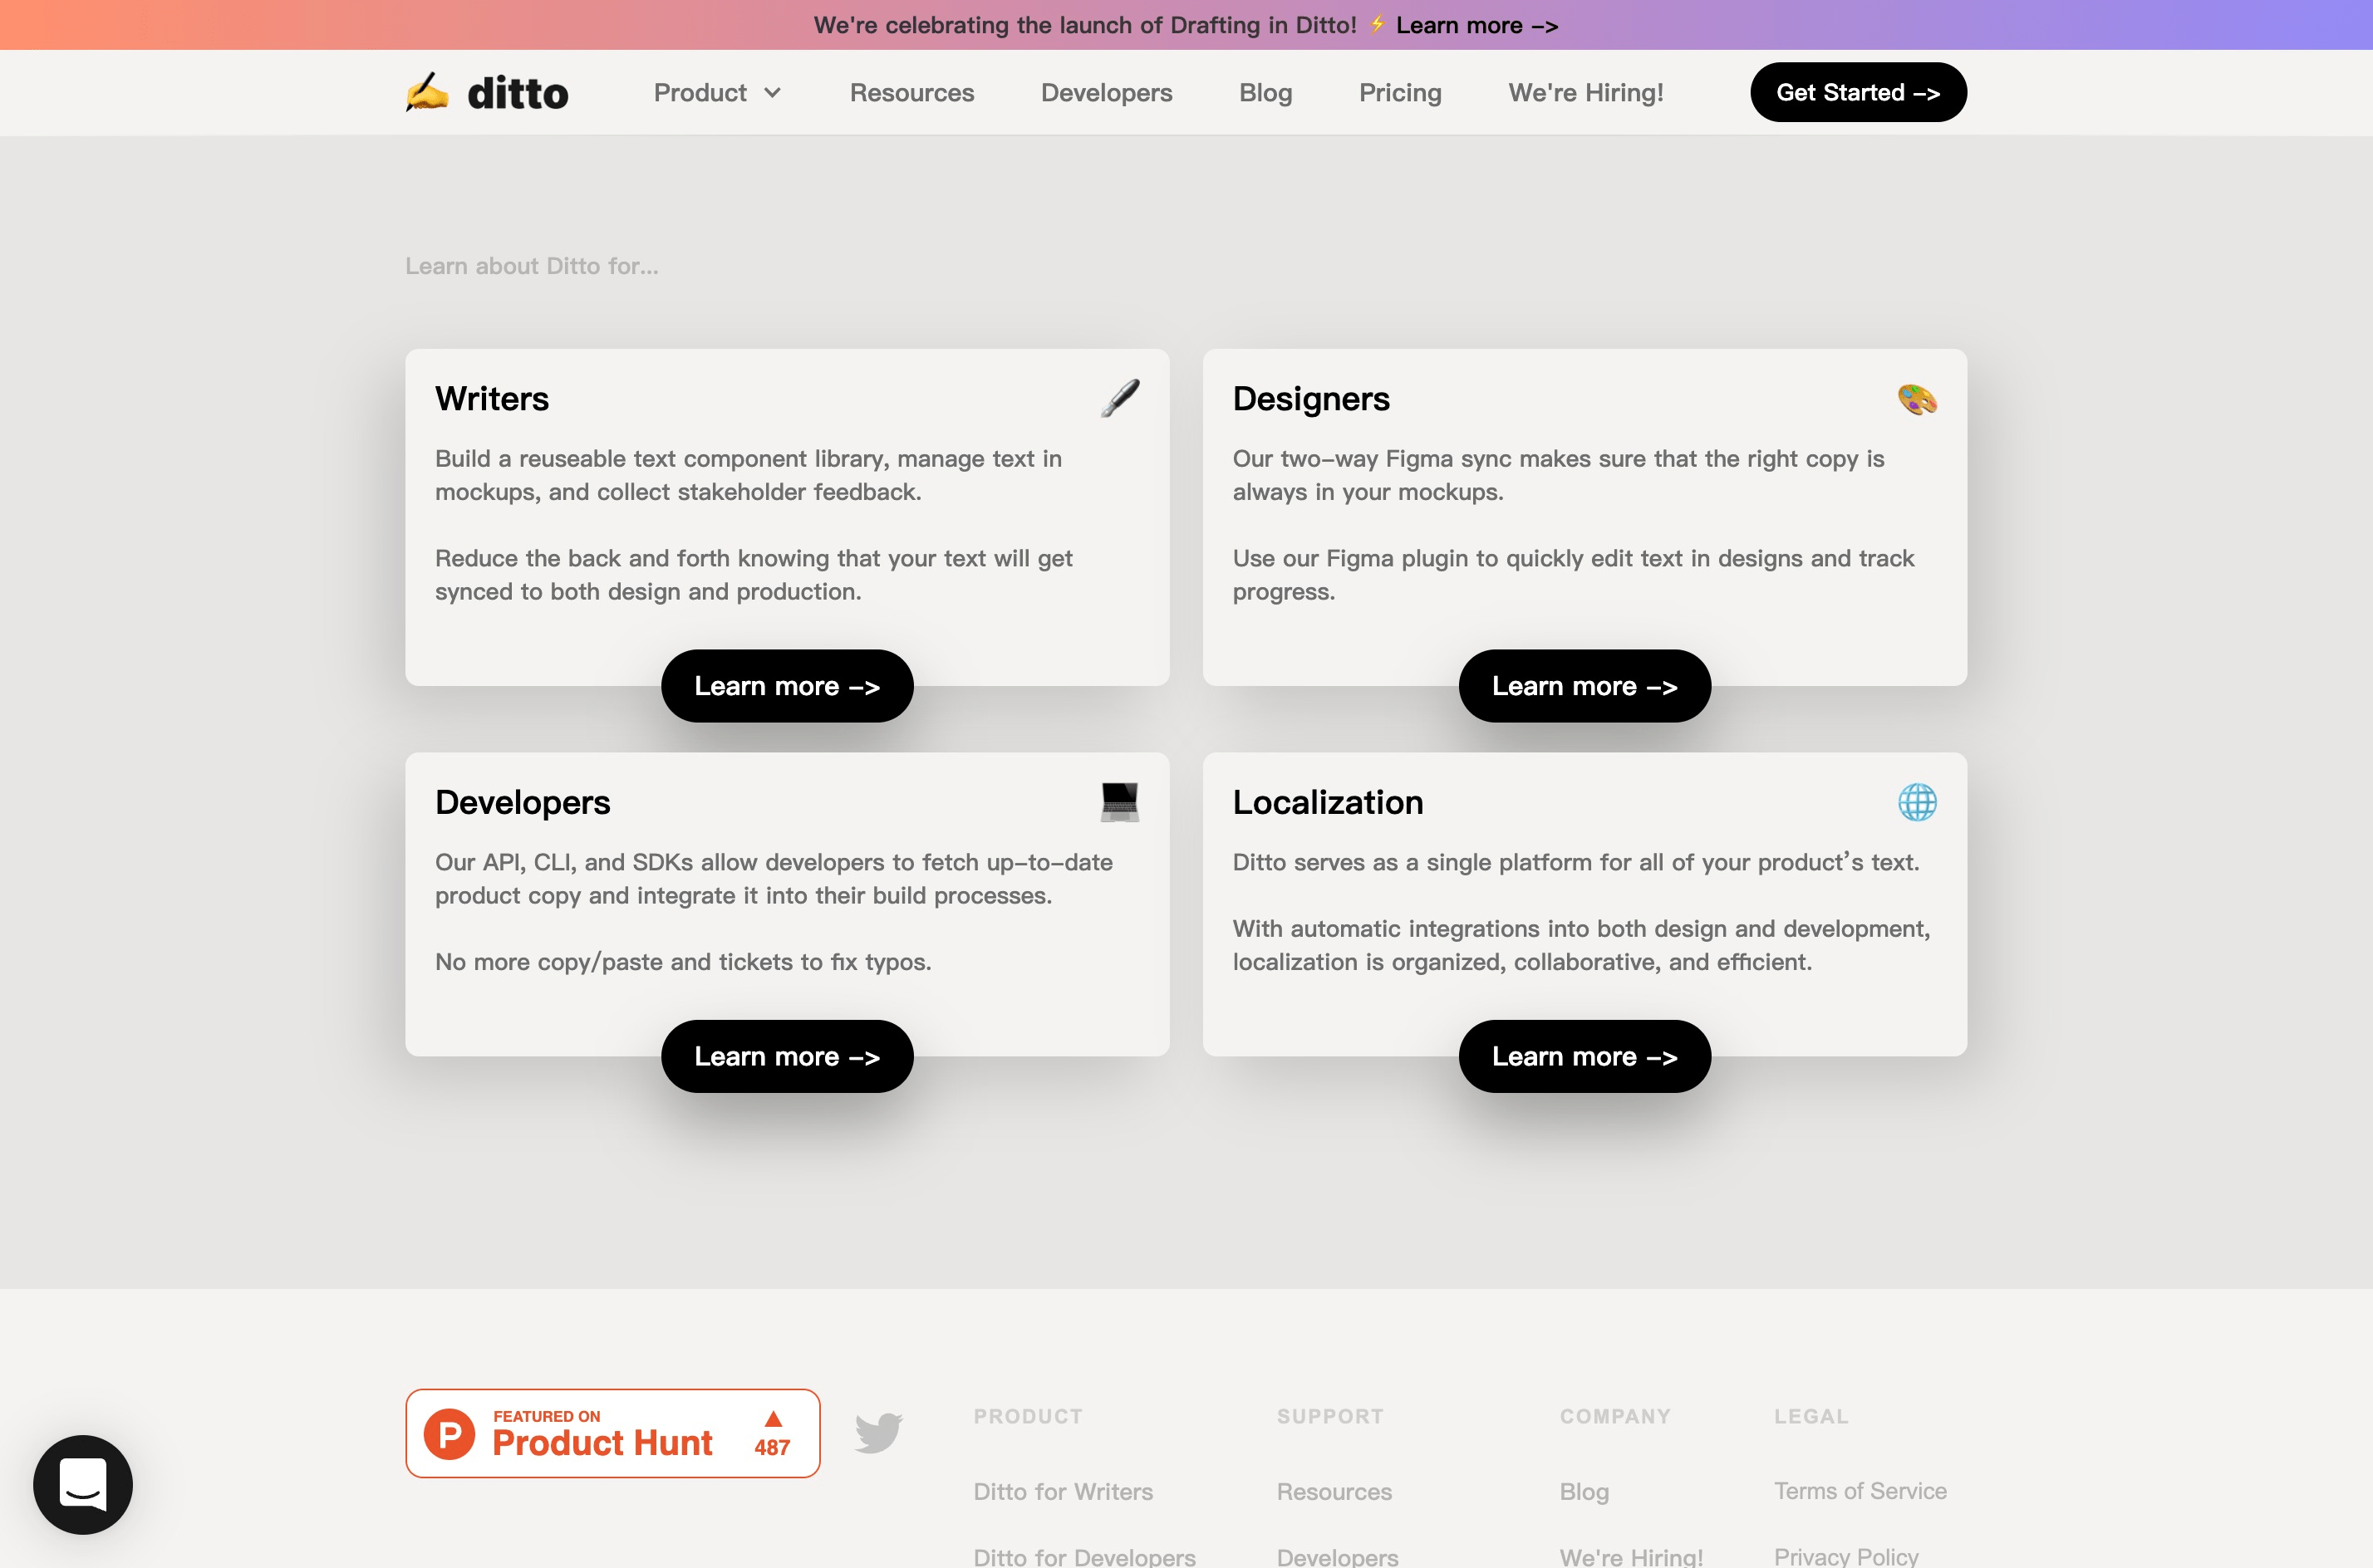
Task: Click banner text about Drafting in Ditto
Action: tap(1084, 25)
